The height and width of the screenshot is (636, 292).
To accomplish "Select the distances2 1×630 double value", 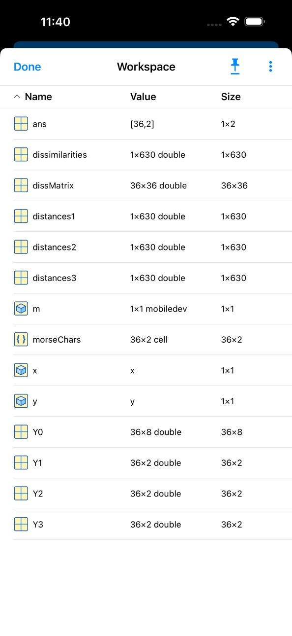I will 158,247.
